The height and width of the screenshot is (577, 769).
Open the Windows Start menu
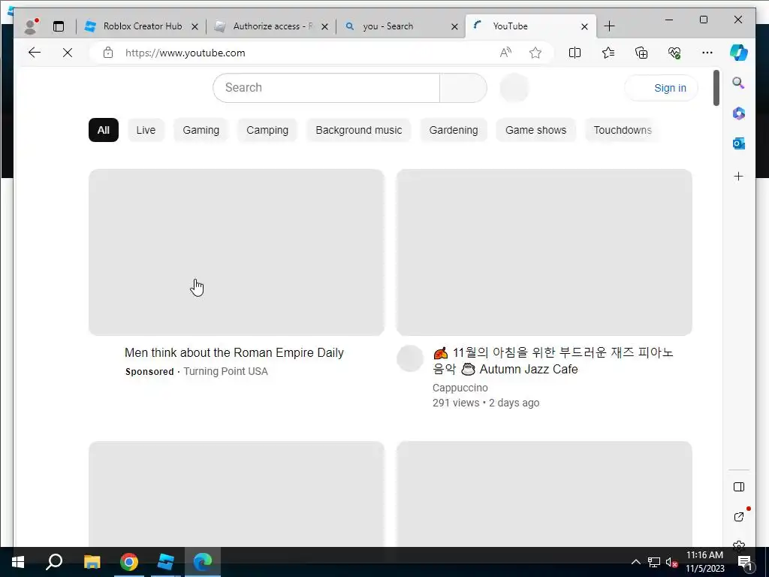(x=18, y=562)
